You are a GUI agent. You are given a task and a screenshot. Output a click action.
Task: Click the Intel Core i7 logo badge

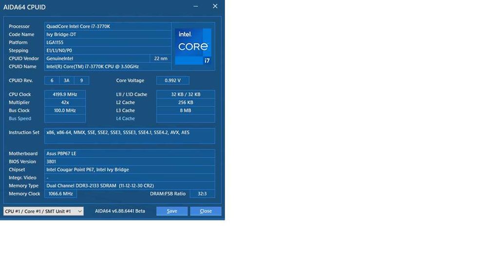193,47
